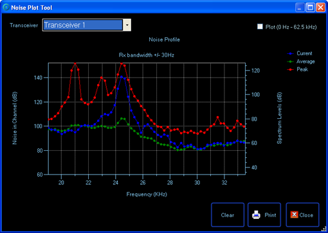The width and height of the screenshot is (328, 233).
Task: Click the Average legend entry
Action: click(x=301, y=62)
